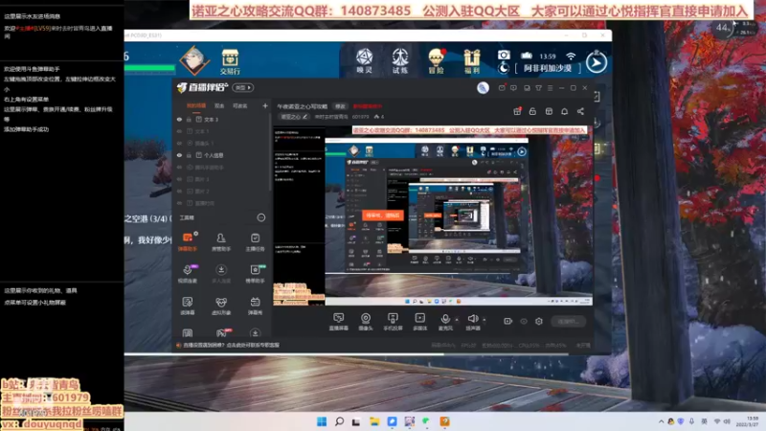The image size is (766, 431).
Task: Open the notification bell icon
Action: pos(564,111)
